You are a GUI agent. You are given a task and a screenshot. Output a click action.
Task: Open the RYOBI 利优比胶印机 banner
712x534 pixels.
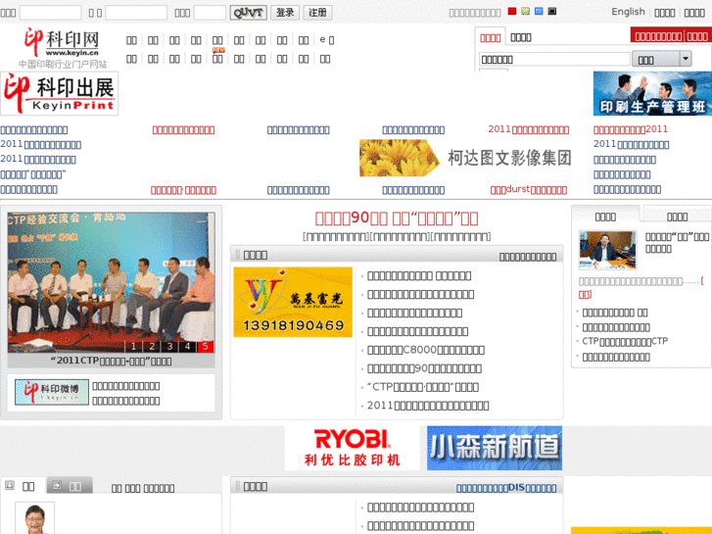(x=353, y=448)
